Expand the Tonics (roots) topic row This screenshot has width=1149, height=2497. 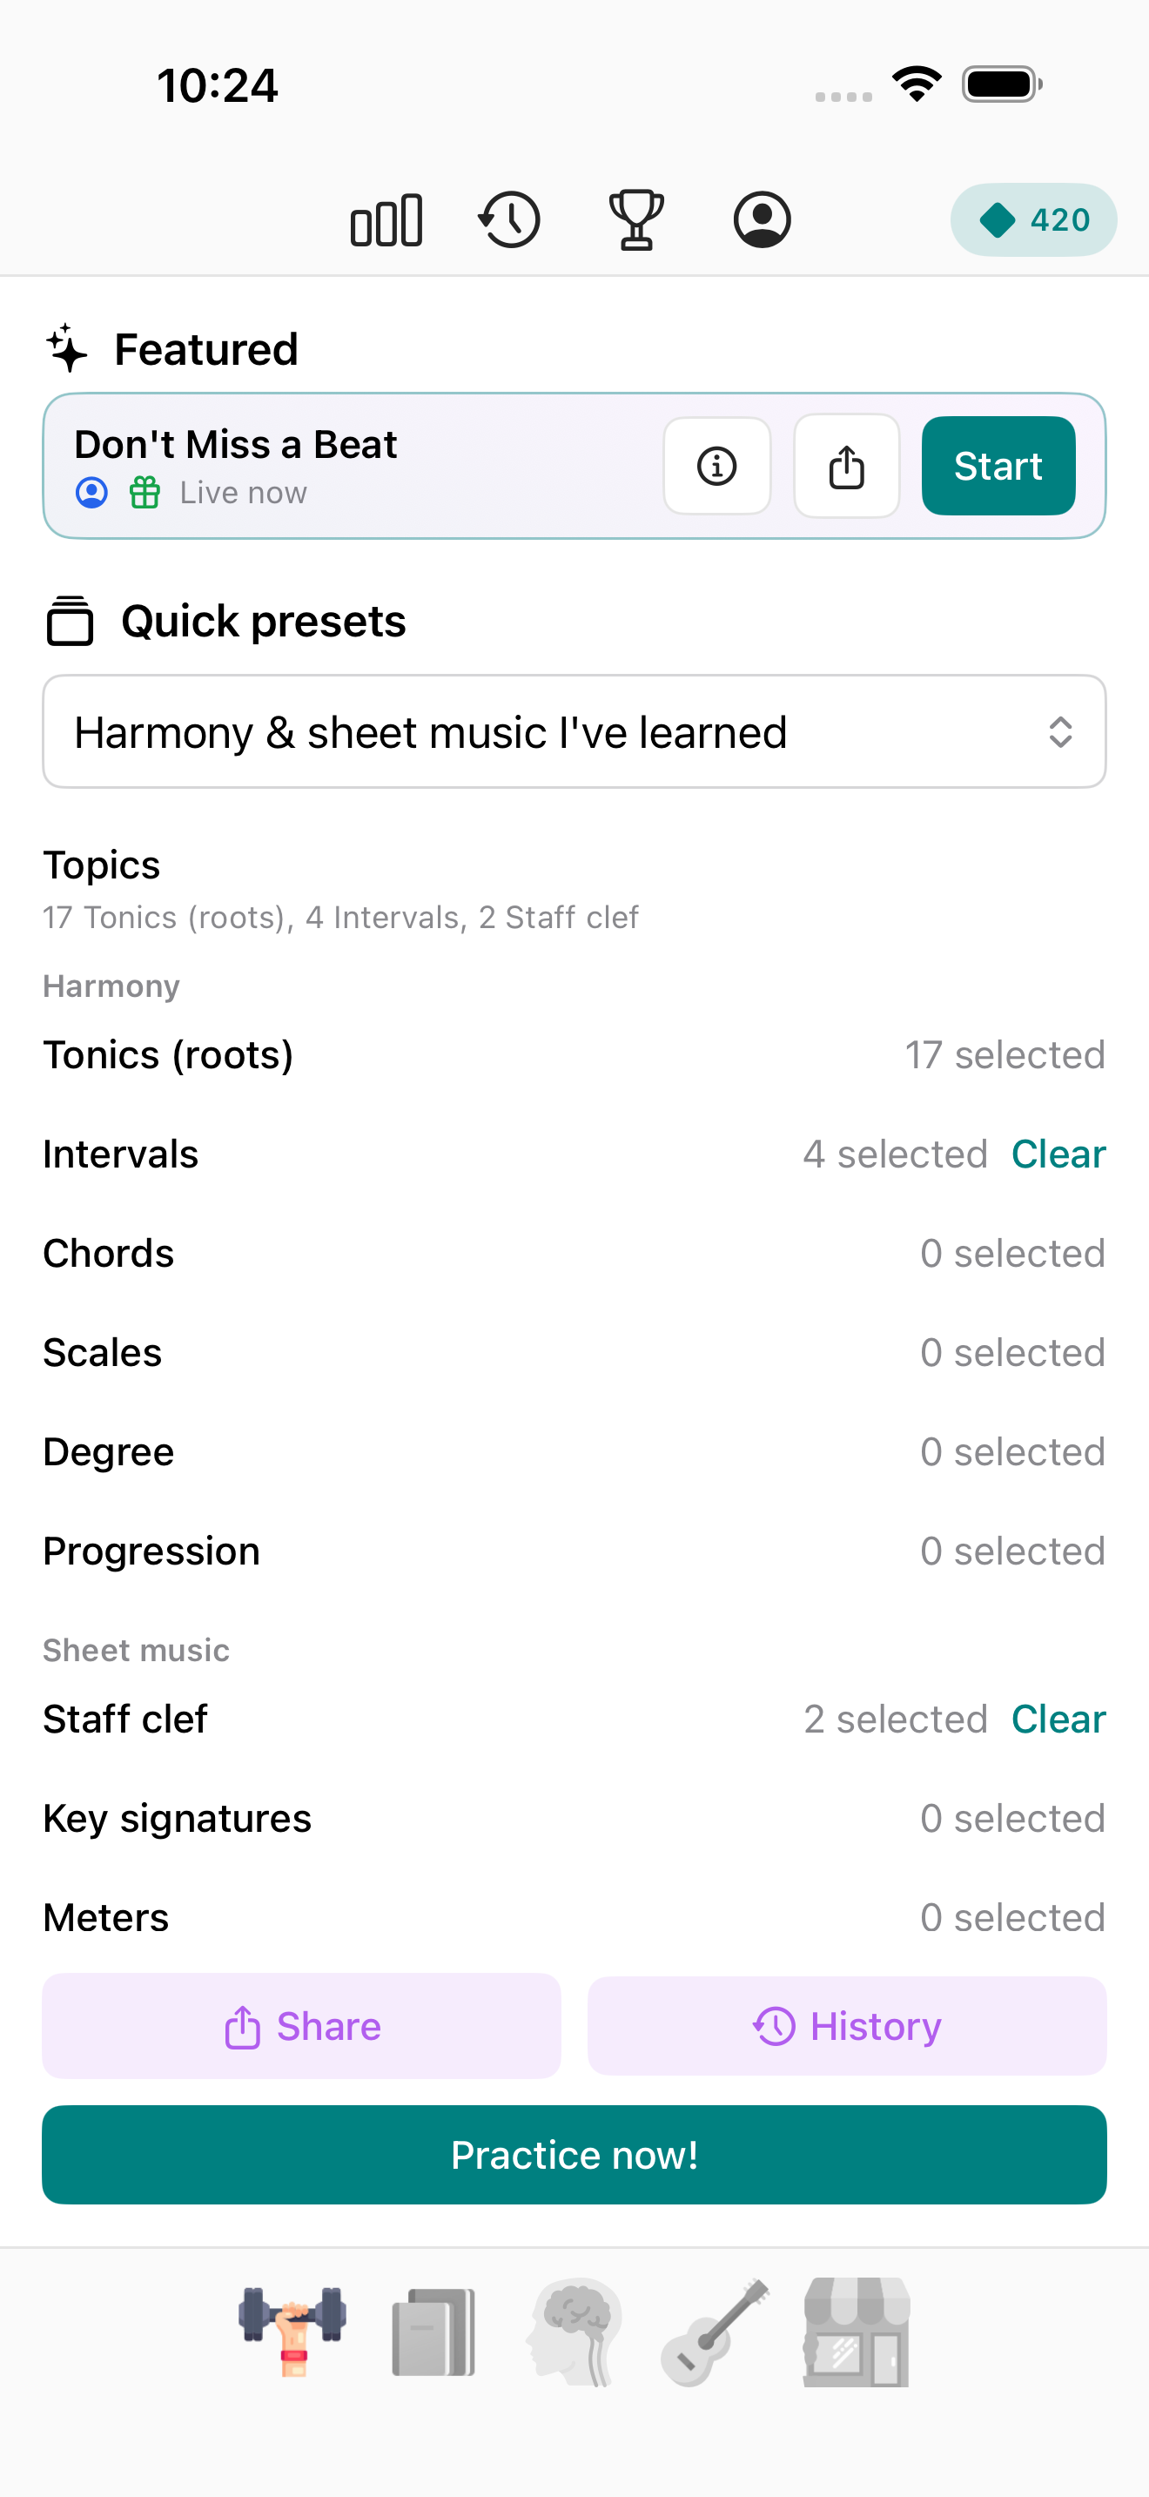(x=574, y=1054)
